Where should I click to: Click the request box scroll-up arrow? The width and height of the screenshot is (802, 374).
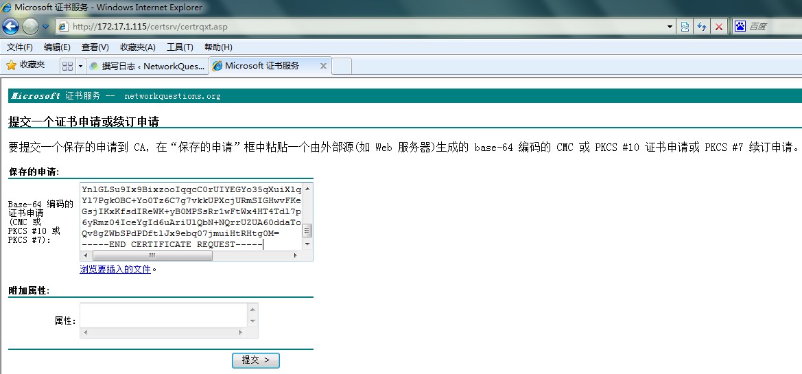pos(307,188)
